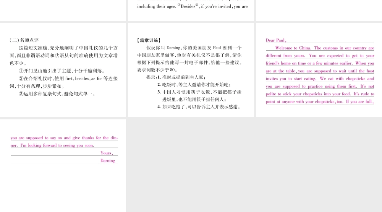Select the partially visible slide mentioning Besides

[191, 10]
